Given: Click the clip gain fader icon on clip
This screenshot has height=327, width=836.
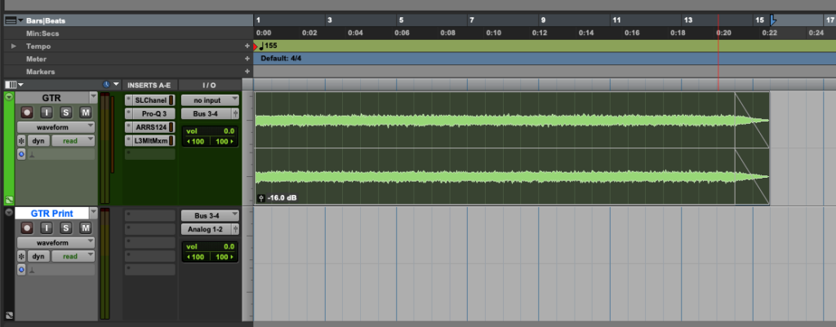Looking at the screenshot, I should pos(261,198).
